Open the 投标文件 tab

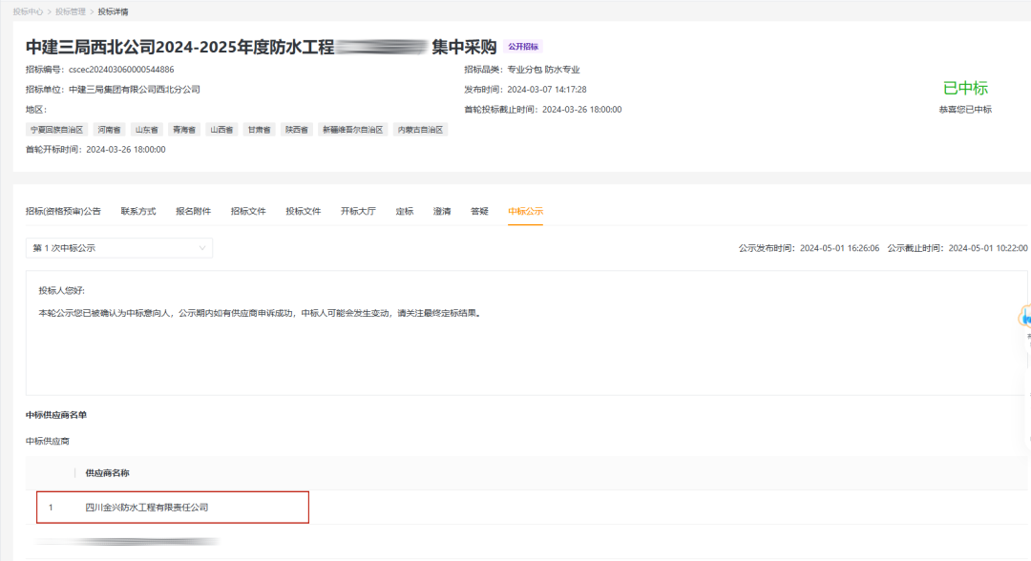[x=304, y=211]
